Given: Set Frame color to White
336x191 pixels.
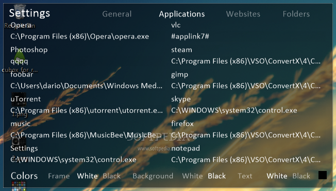Looking at the screenshot, I should point(88,176).
